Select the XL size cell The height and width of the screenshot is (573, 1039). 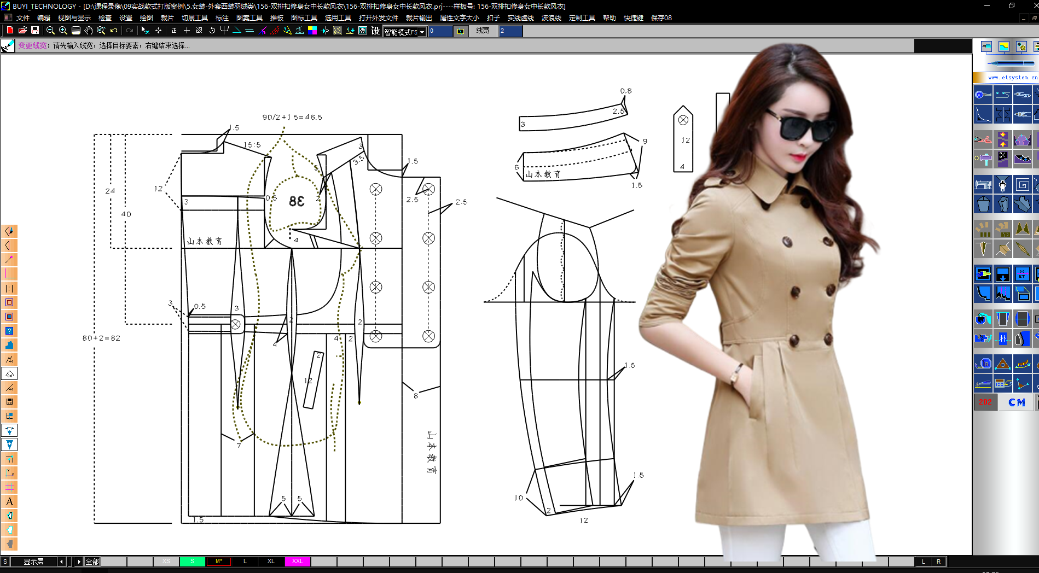click(x=271, y=562)
